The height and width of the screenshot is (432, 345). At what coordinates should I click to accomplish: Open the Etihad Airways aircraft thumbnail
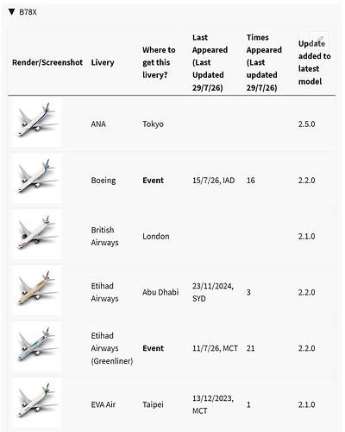pyautogui.click(x=37, y=290)
